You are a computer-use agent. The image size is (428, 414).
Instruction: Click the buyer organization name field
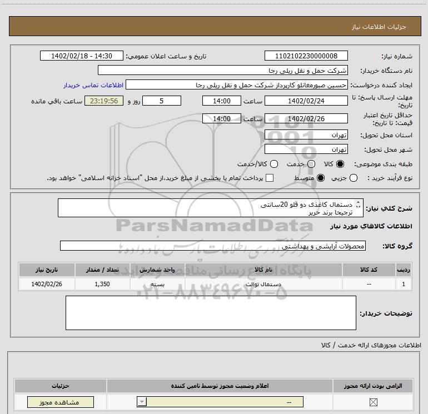223,70
